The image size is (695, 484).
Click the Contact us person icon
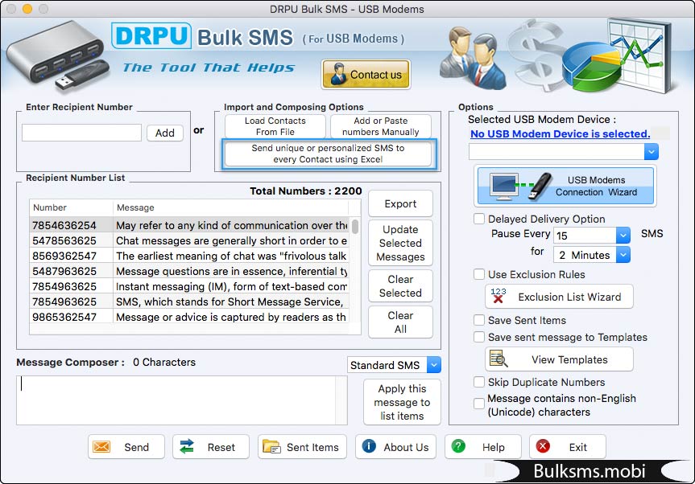point(338,74)
